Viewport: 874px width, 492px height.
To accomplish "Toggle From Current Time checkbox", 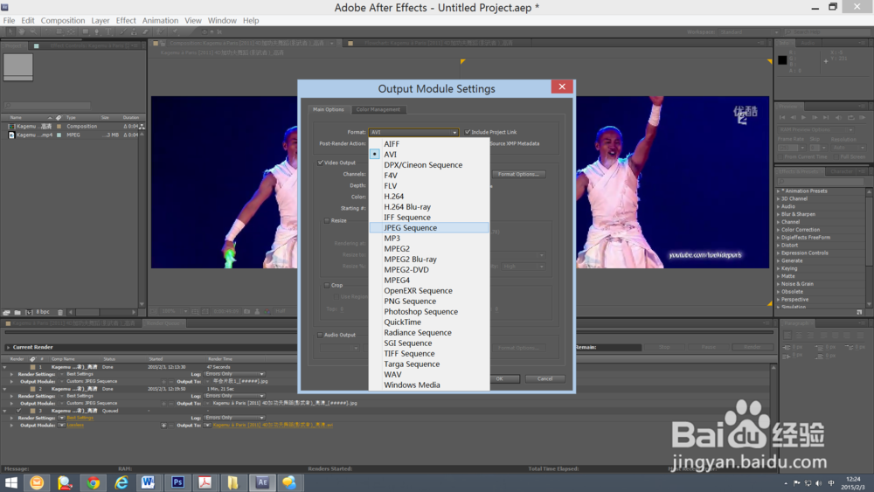I will point(780,157).
